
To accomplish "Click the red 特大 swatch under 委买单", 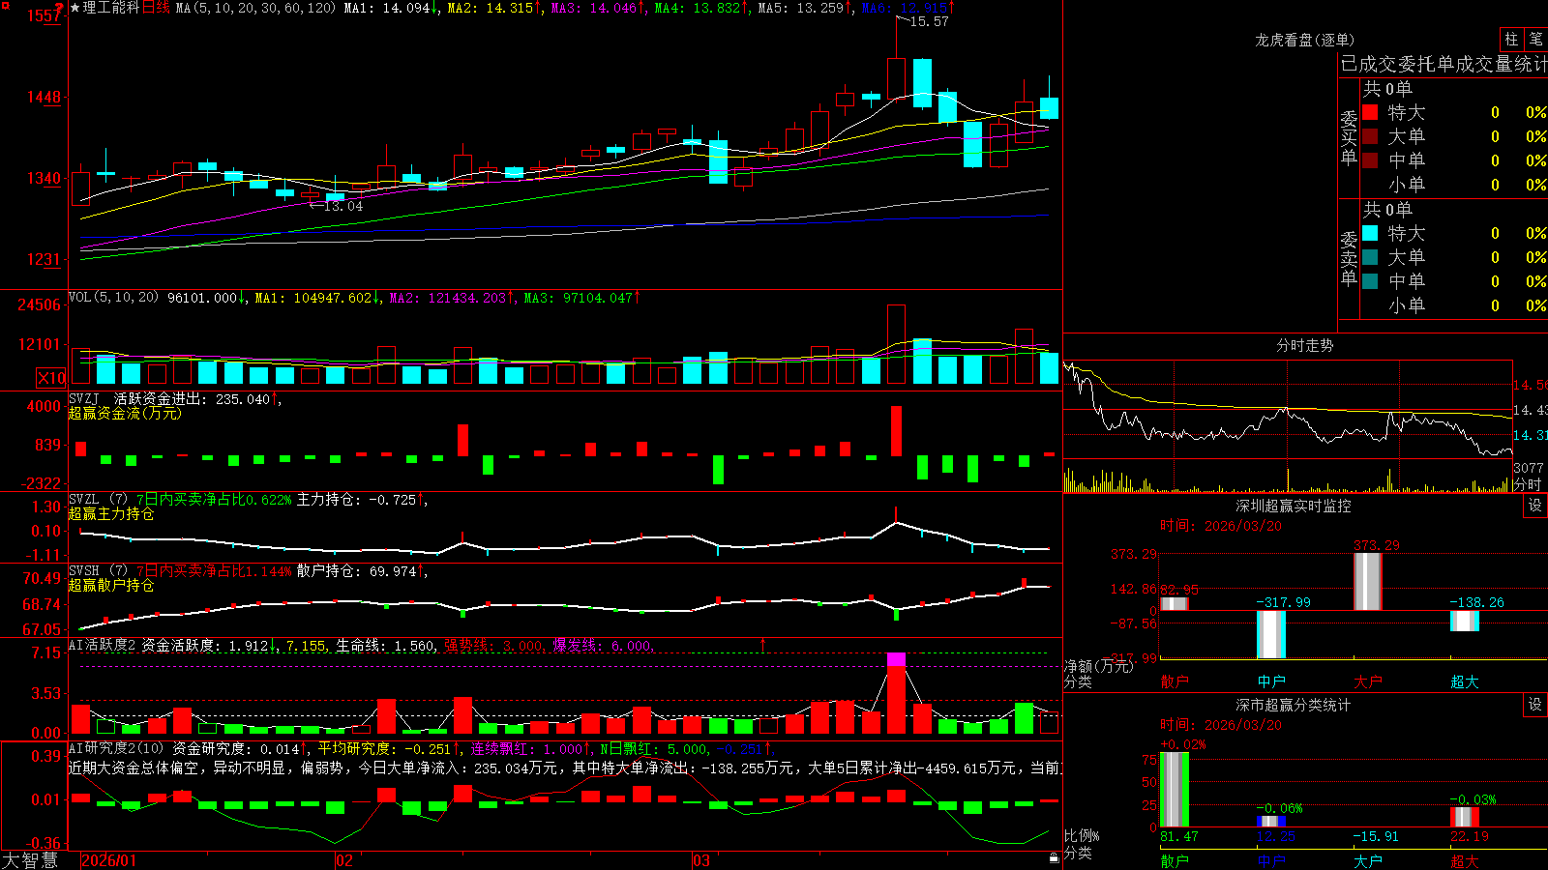I will tap(1370, 112).
